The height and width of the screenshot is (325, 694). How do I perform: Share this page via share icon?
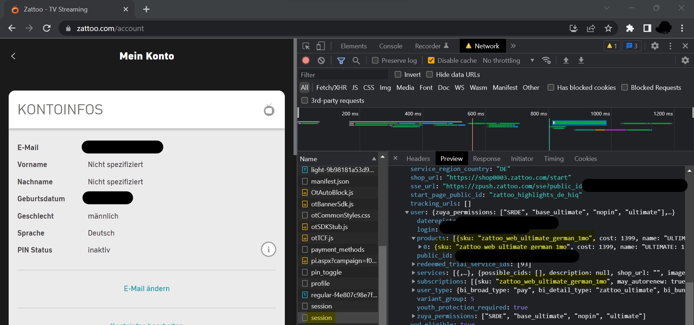pyautogui.click(x=591, y=28)
